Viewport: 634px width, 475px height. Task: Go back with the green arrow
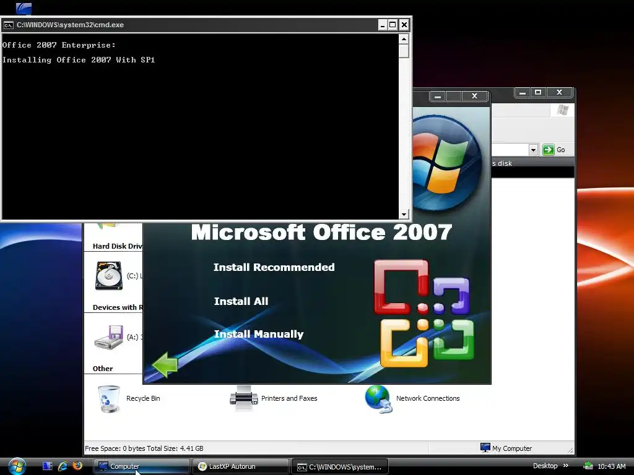(165, 365)
